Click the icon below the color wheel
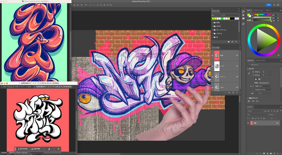This screenshot has width=282, height=155. (279, 55)
